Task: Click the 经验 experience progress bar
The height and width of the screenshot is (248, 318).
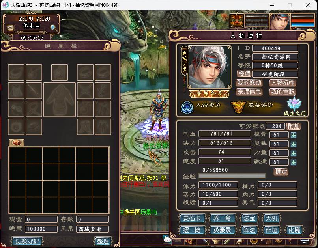Action: coord(232,176)
